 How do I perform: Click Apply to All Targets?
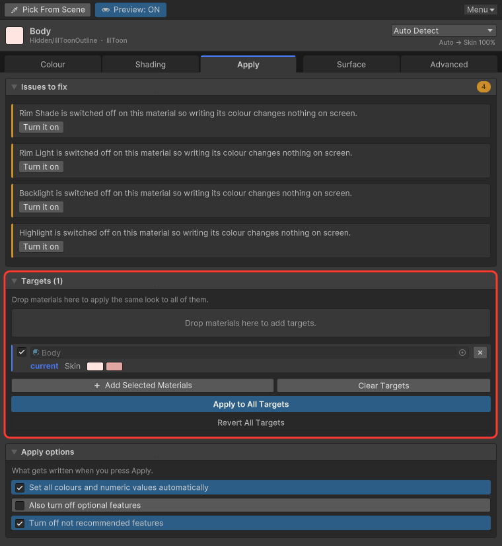[x=251, y=404]
